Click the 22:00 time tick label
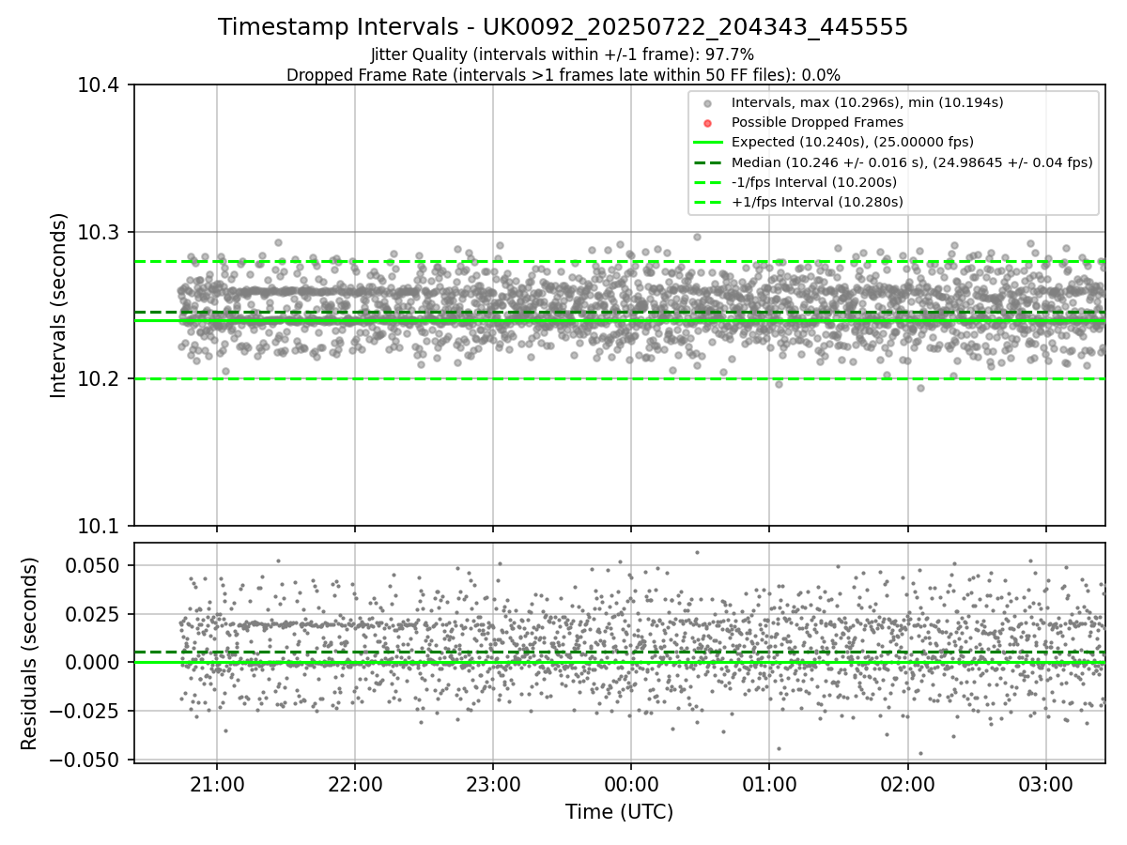 click(355, 784)
